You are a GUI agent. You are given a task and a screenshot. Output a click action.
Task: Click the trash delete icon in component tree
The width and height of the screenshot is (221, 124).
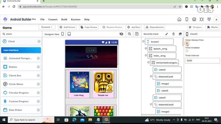click(173, 34)
